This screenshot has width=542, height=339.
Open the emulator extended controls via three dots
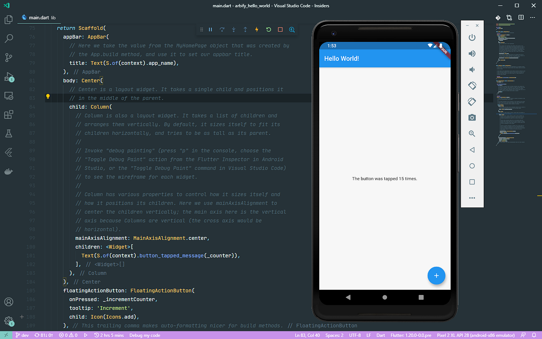[472, 197]
